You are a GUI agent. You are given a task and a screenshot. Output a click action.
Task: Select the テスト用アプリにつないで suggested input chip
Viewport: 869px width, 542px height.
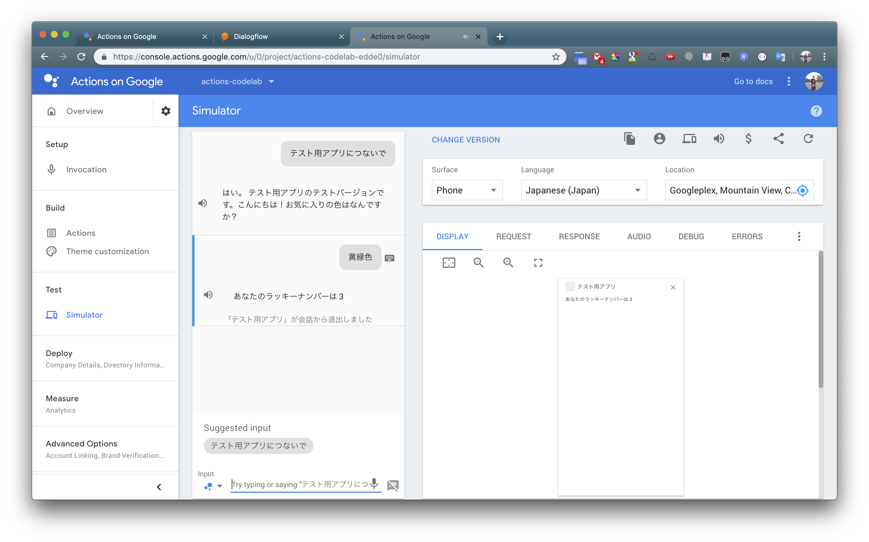tap(259, 446)
